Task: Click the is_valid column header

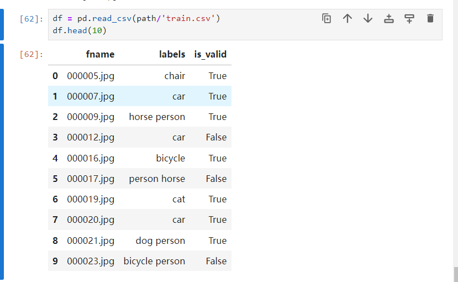Action: pos(210,54)
